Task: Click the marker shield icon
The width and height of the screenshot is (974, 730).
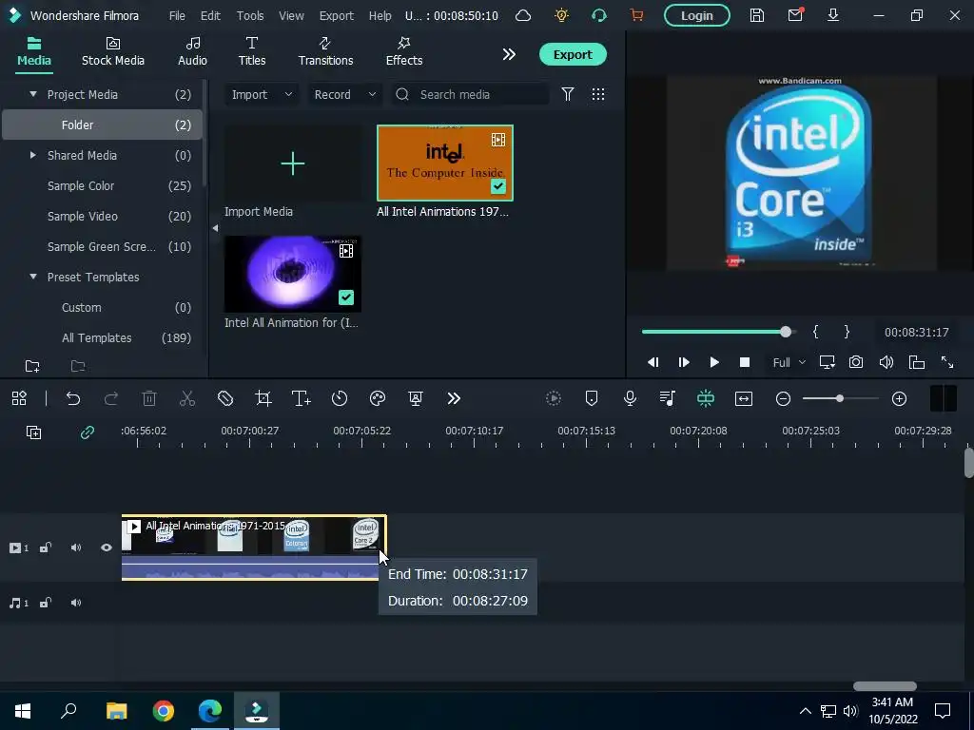Action: coord(592,398)
